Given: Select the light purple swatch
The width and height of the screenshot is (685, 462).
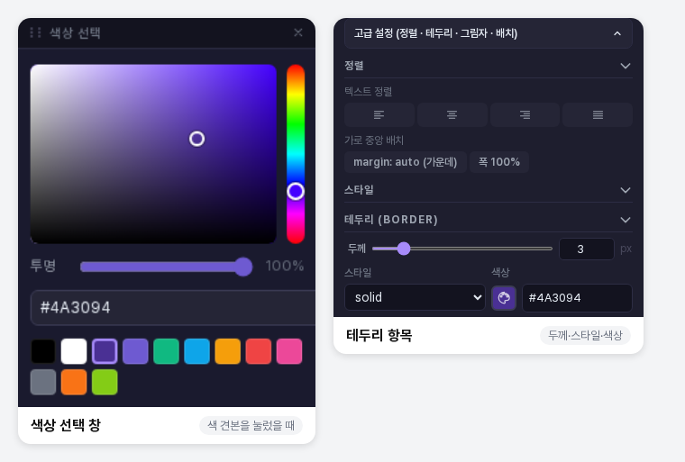Looking at the screenshot, I should (135, 351).
